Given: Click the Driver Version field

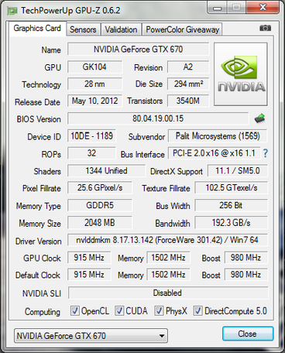Looking at the screenshot, I should pyautogui.click(x=167, y=240).
